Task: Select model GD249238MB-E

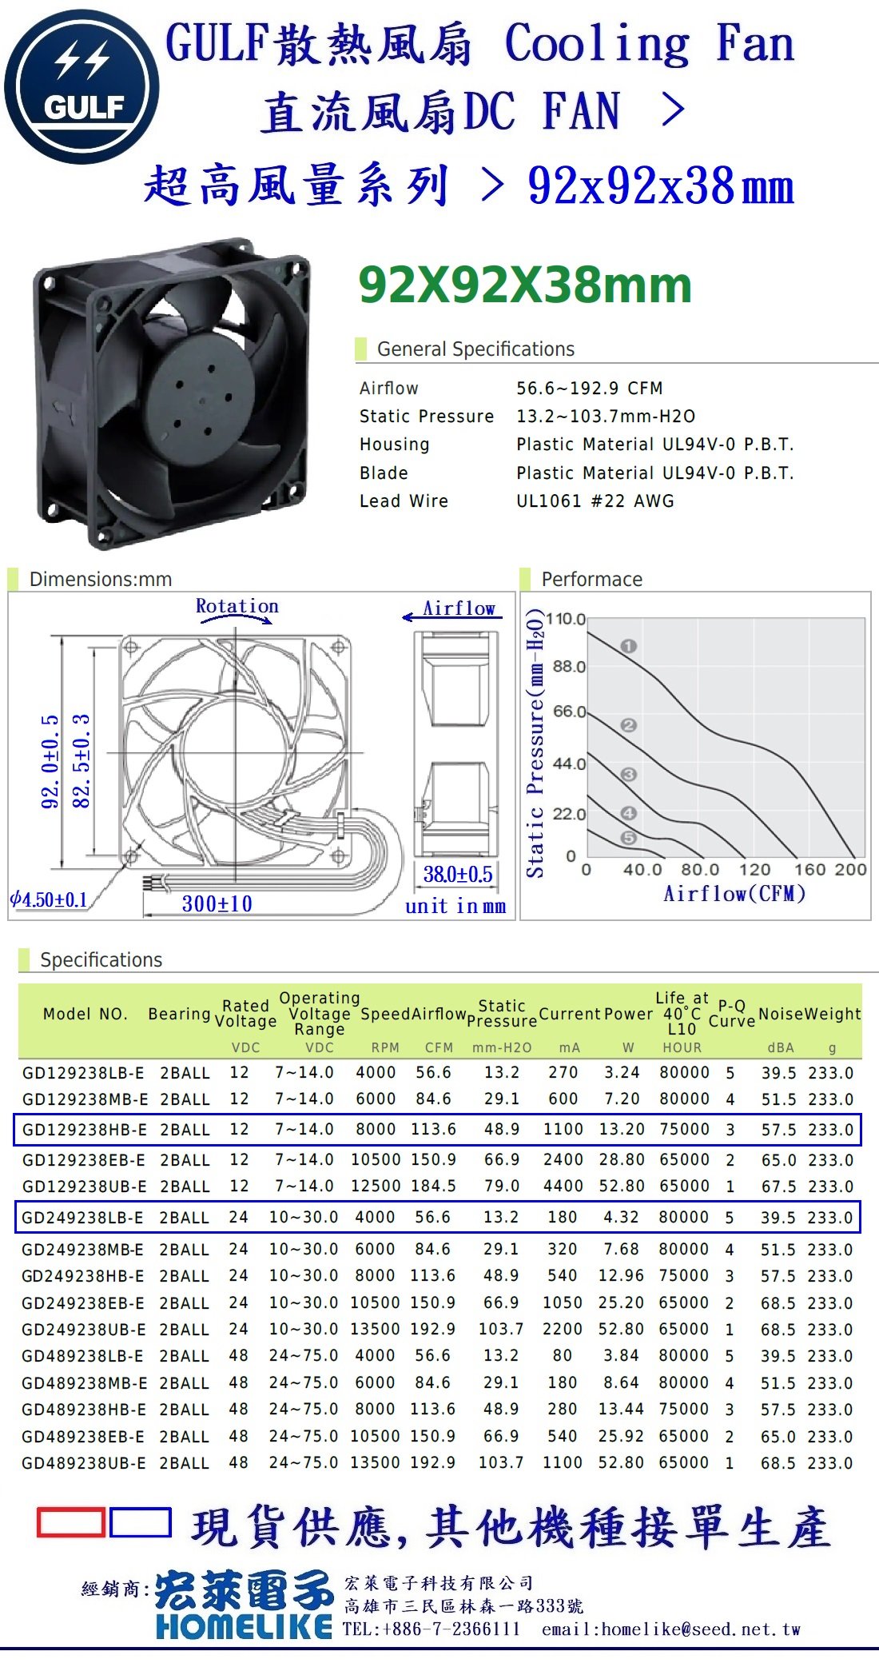Action: [x=83, y=1250]
